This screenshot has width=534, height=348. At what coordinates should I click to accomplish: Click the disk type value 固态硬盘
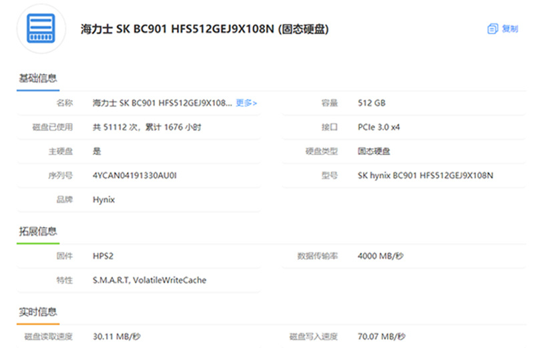pos(374,152)
